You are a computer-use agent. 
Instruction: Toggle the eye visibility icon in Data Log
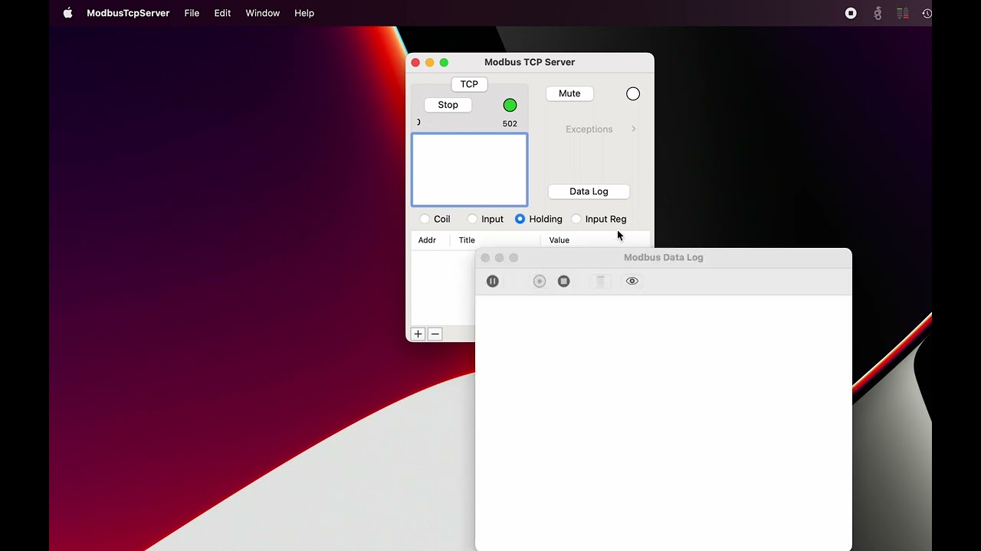pyautogui.click(x=632, y=281)
